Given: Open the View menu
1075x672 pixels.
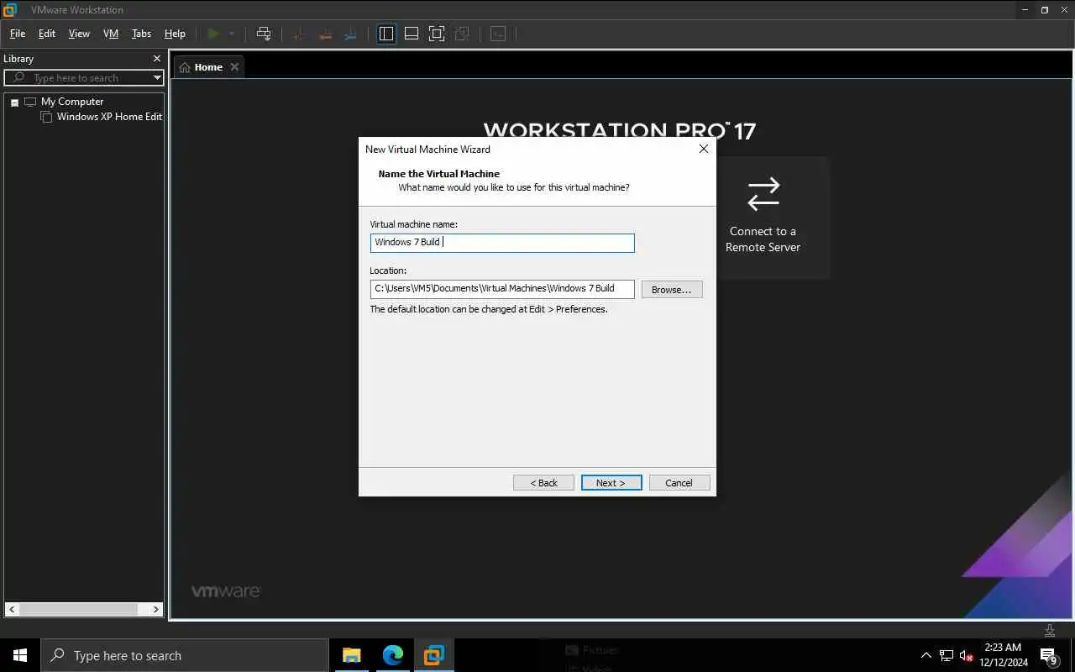Looking at the screenshot, I should point(79,34).
